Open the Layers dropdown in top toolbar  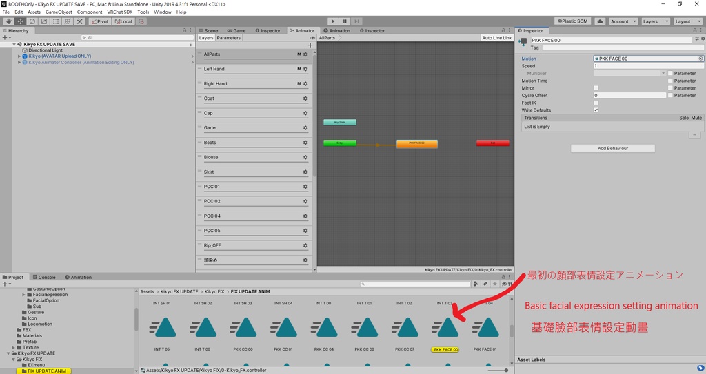tap(655, 21)
